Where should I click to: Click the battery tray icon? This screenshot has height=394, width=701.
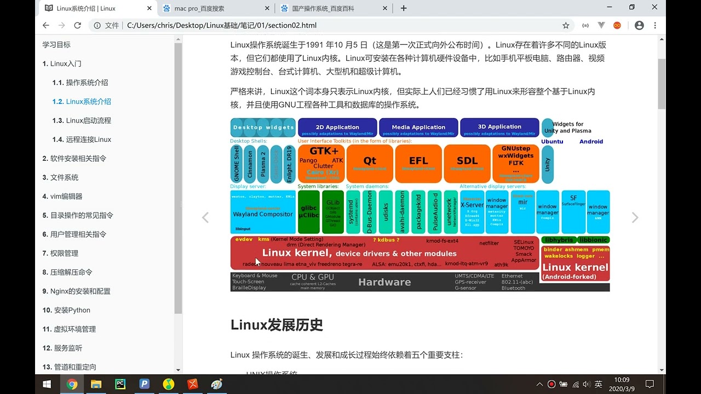click(564, 384)
